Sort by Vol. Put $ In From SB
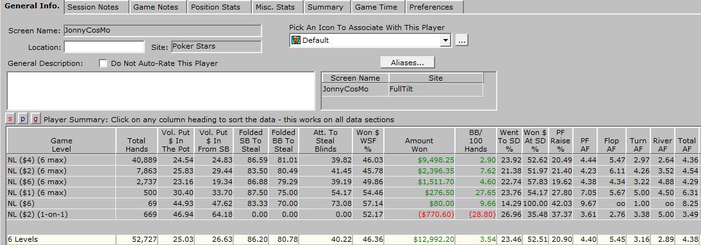Screen dimensions: 701x245 [214, 141]
